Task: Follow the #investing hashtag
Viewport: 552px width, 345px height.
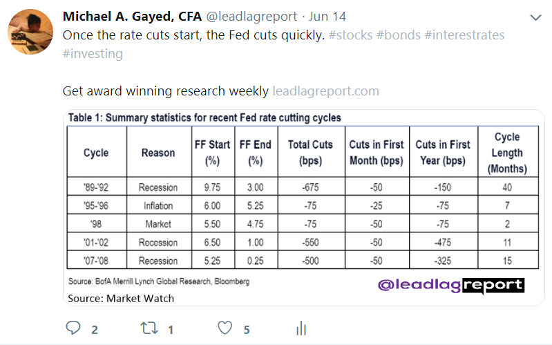Action: point(93,53)
